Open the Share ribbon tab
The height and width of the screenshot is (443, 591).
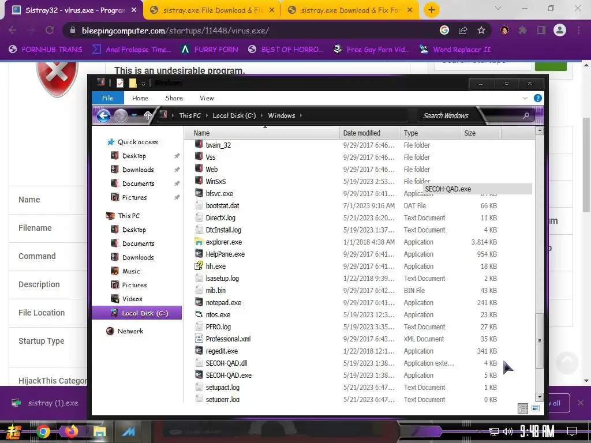(174, 98)
